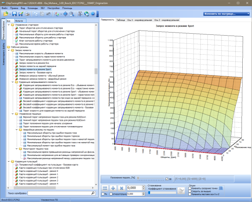The image size is (252, 202).
Task: Collapse the 'Мониторинг педали газа' folder
Action: pos(17,149)
